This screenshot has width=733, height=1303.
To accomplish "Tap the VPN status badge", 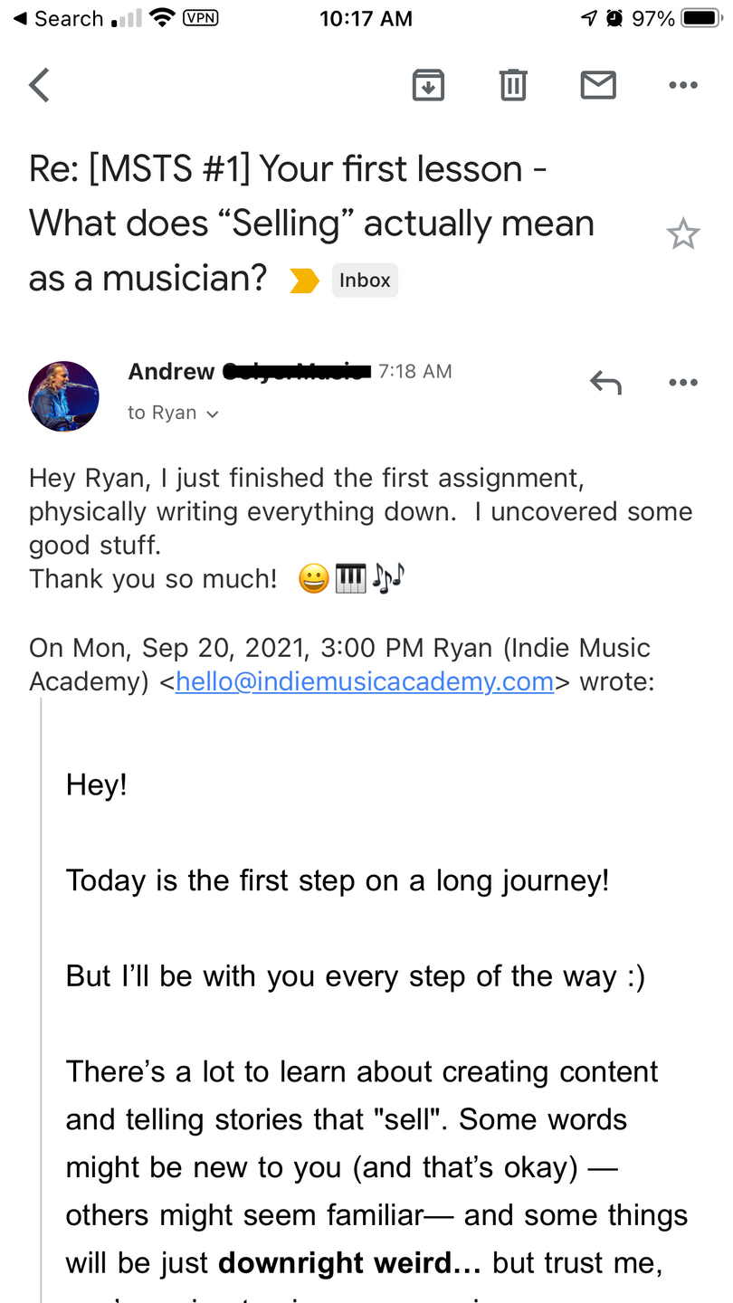I will (x=200, y=17).
